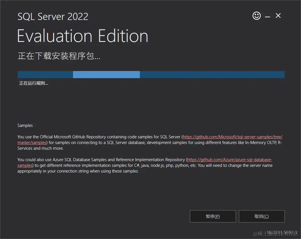Click the SQL Server 2022 title text

pyautogui.click(x=53, y=17)
